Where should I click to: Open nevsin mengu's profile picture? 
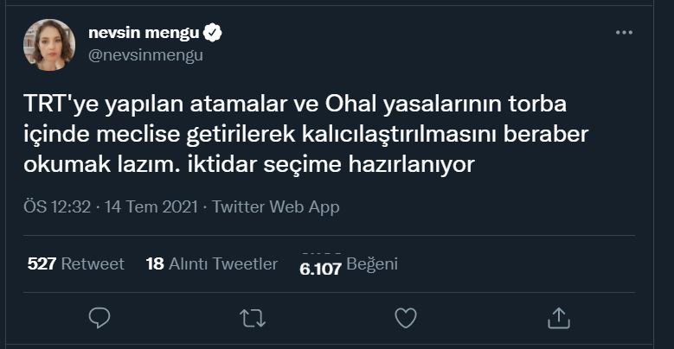49,45
